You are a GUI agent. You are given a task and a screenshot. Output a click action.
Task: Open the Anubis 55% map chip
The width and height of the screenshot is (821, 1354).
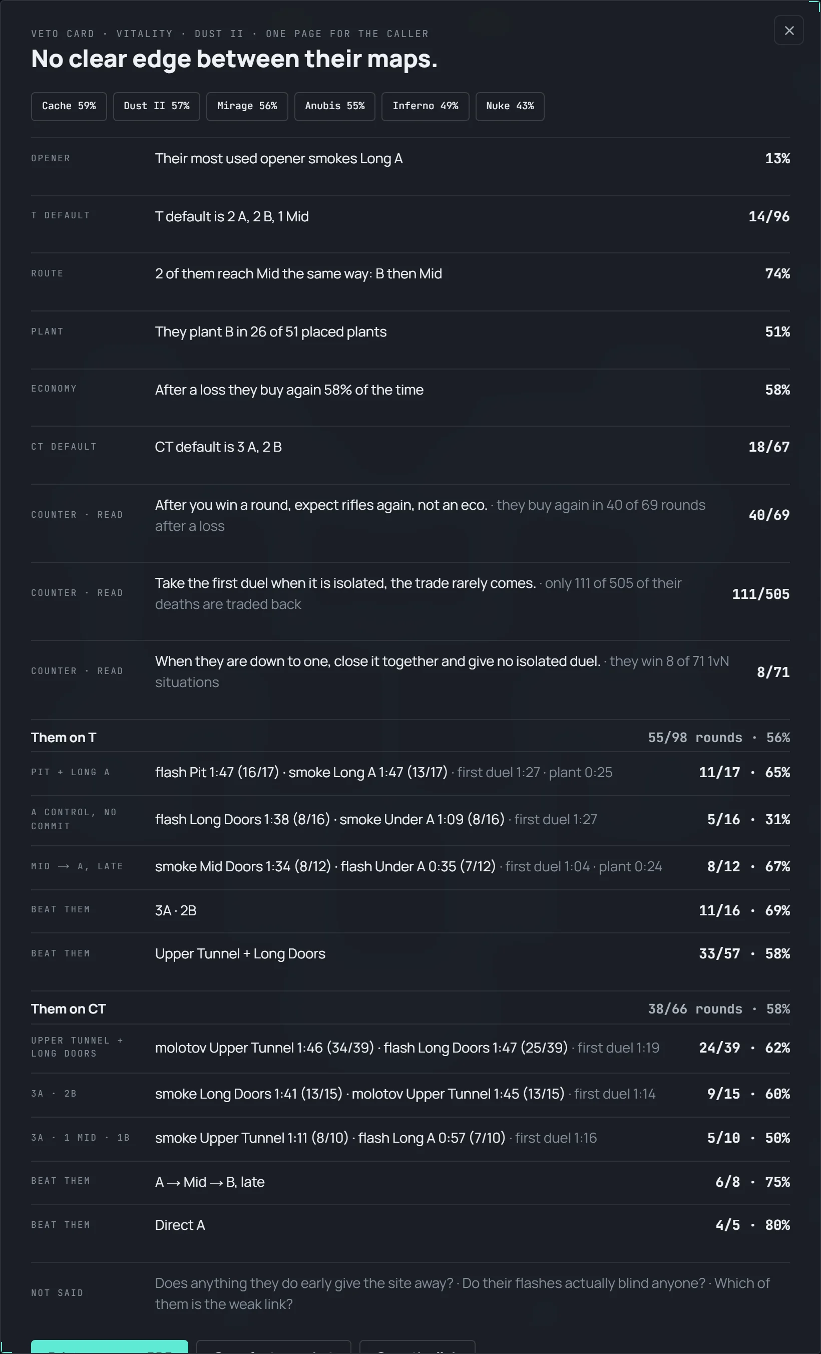(x=335, y=106)
